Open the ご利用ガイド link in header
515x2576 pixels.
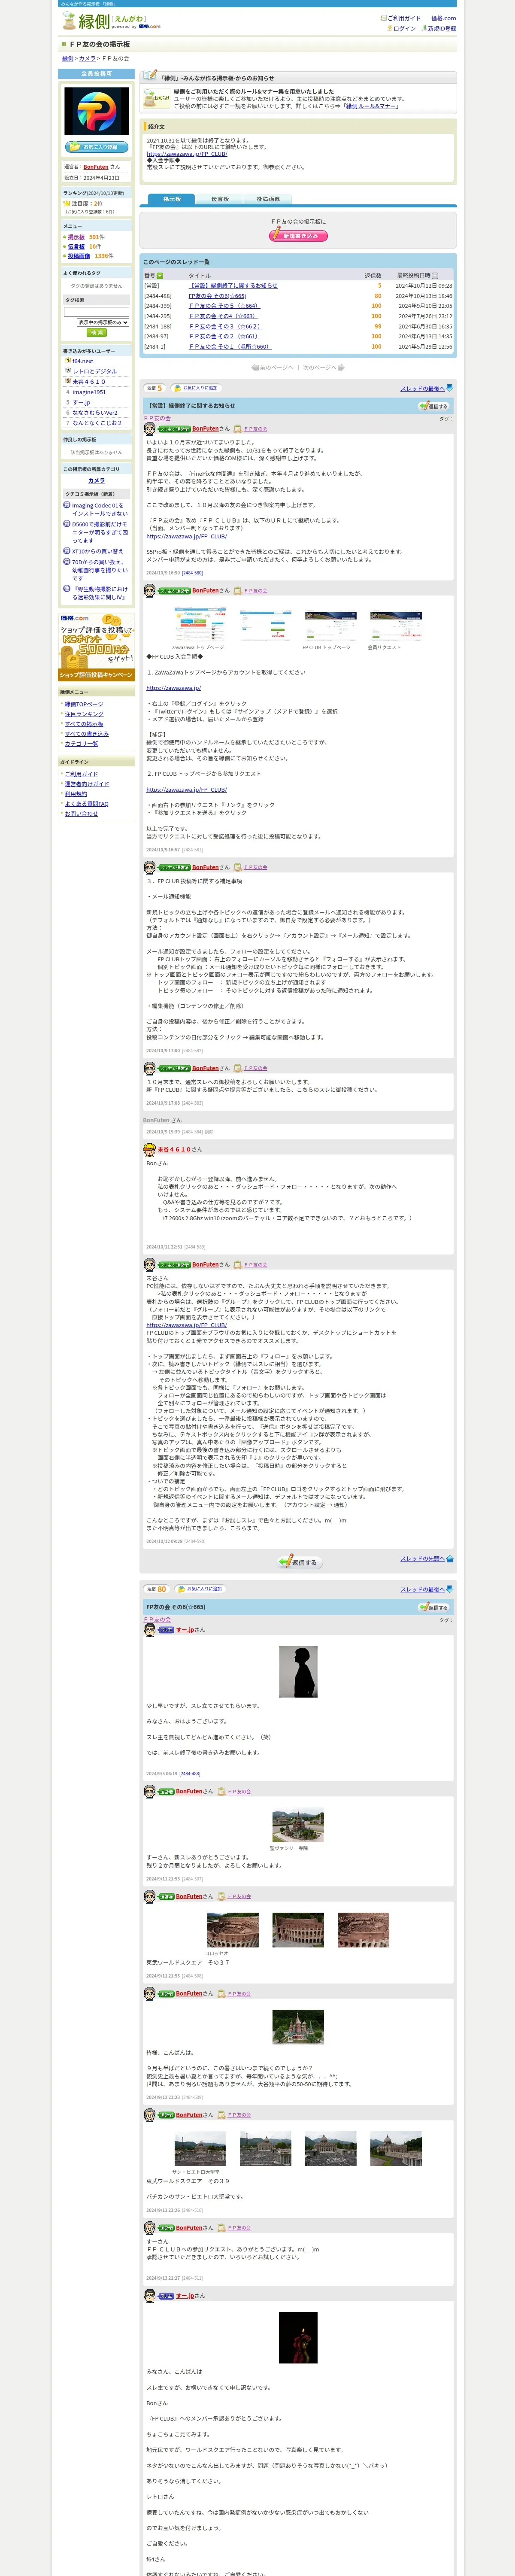[x=404, y=18]
